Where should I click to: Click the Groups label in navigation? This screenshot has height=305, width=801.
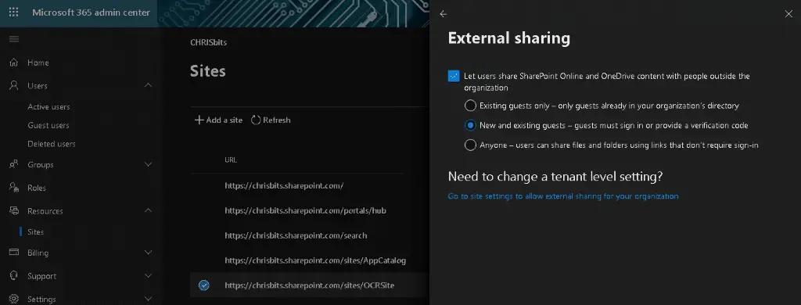click(41, 164)
